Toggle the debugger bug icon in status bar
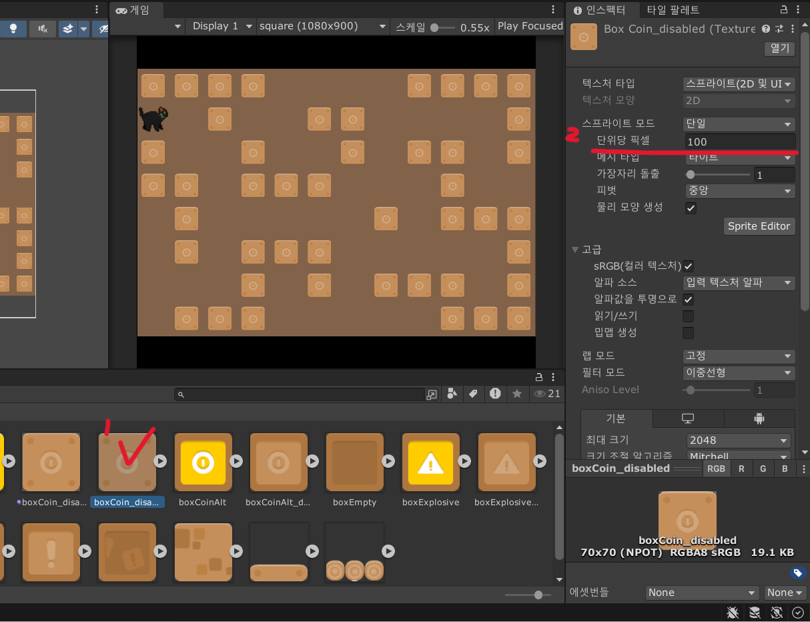Image resolution: width=810 pixels, height=622 pixels. pyautogui.click(x=733, y=612)
